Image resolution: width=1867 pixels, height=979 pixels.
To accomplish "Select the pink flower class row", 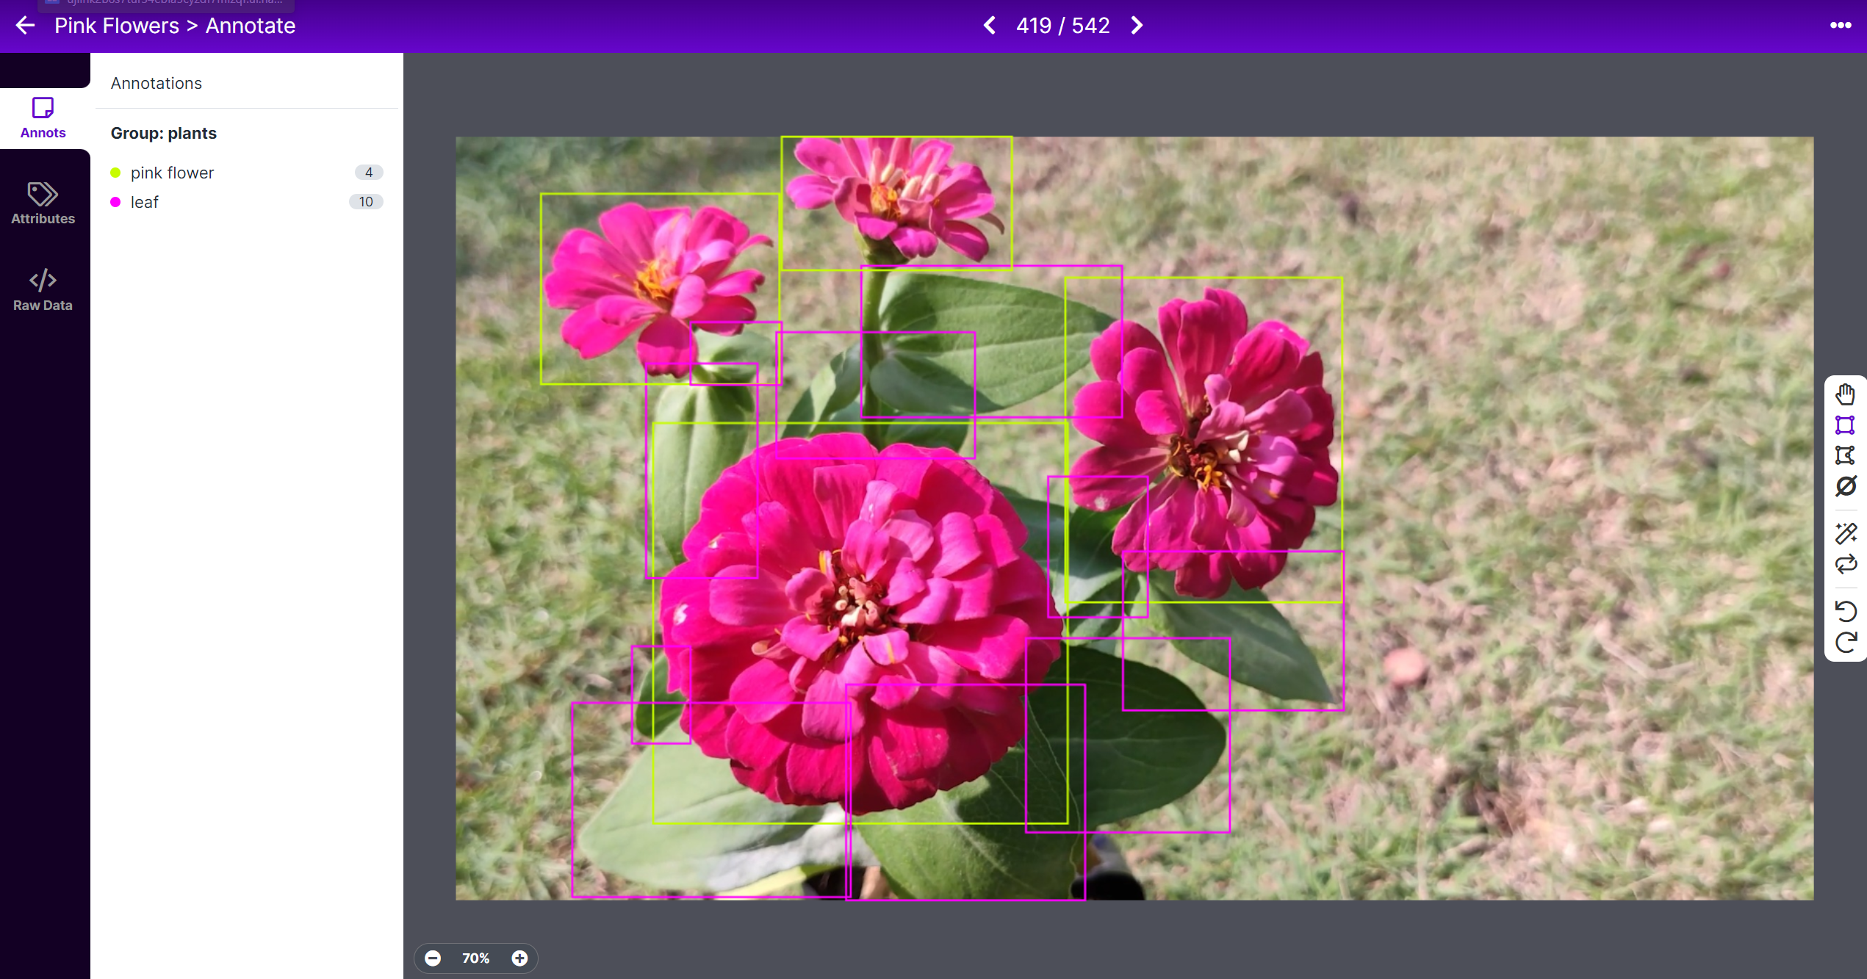I will point(247,173).
